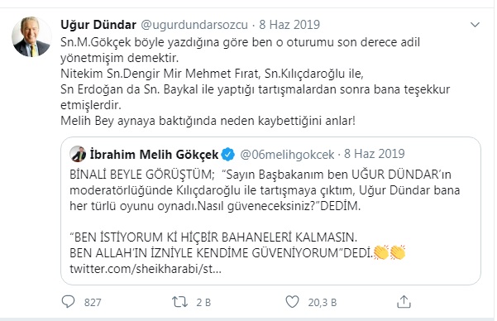View the 827 replies count
Screen dimensions: 497x321
click(93, 302)
